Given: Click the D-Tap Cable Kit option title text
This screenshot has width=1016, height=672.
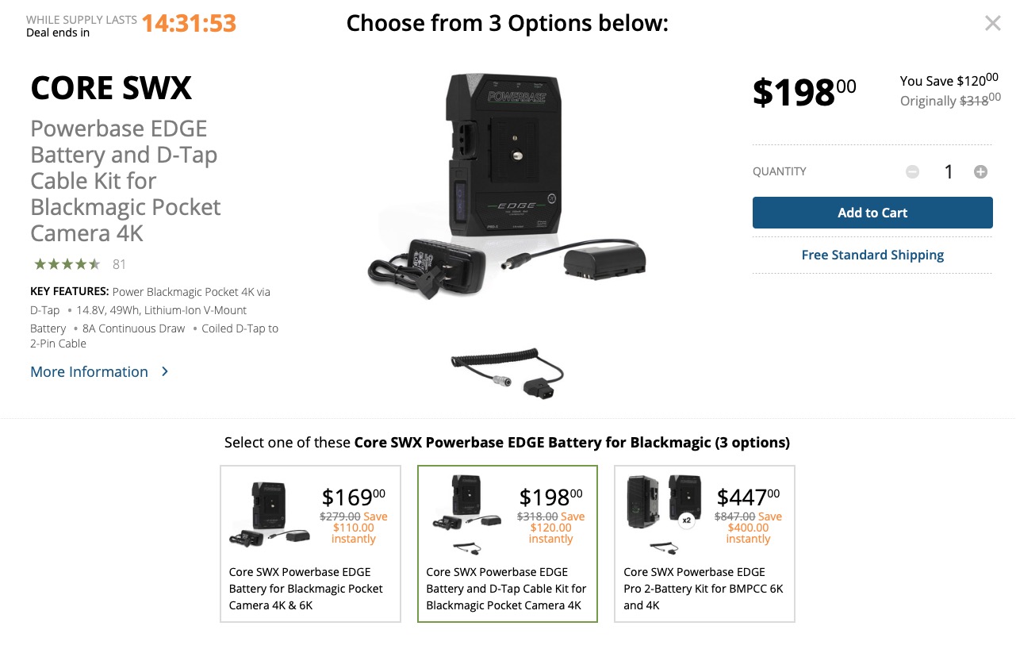Looking at the screenshot, I should click(506, 589).
